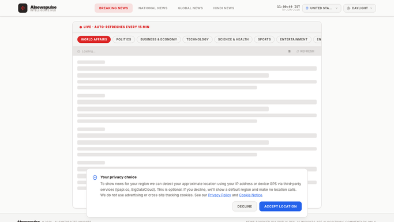Decline location detection
Screen dimensions: 394x222
[245, 206]
